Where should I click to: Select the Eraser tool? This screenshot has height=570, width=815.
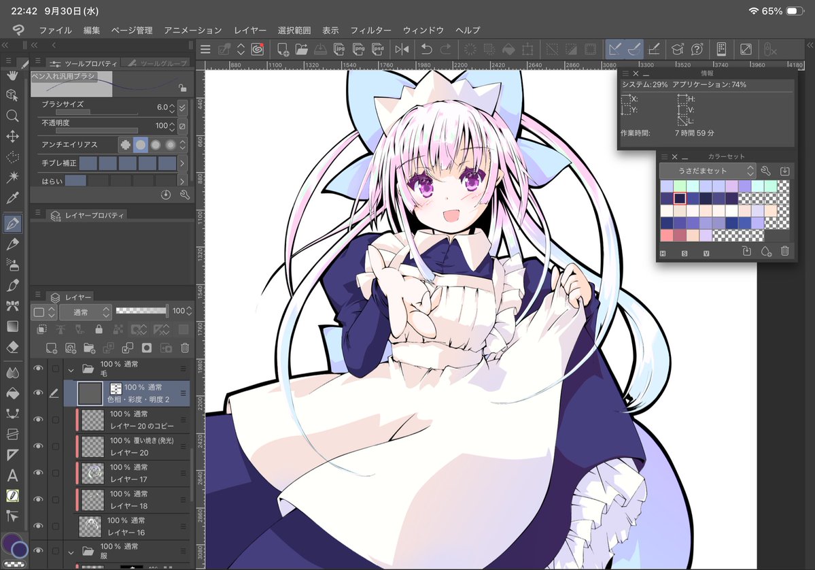[12, 347]
